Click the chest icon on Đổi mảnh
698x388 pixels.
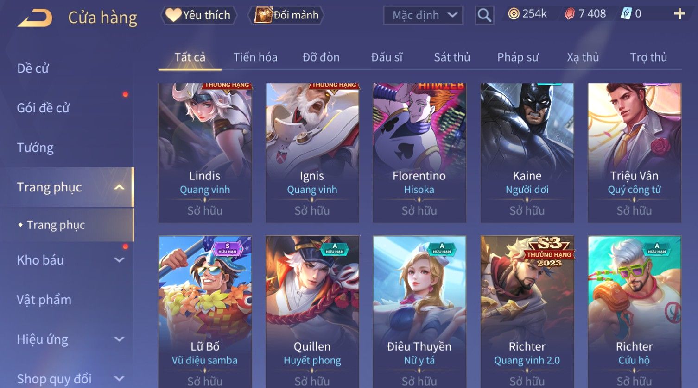tap(263, 15)
